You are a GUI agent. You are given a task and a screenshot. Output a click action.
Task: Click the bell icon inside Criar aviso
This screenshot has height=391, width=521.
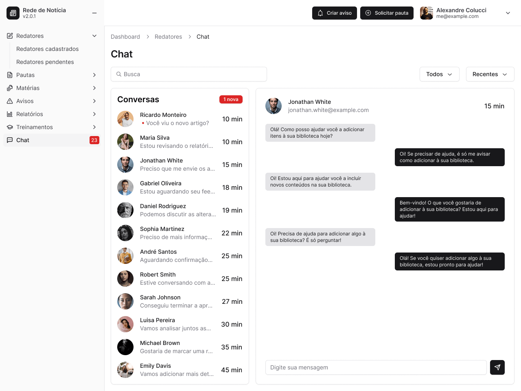pos(320,13)
